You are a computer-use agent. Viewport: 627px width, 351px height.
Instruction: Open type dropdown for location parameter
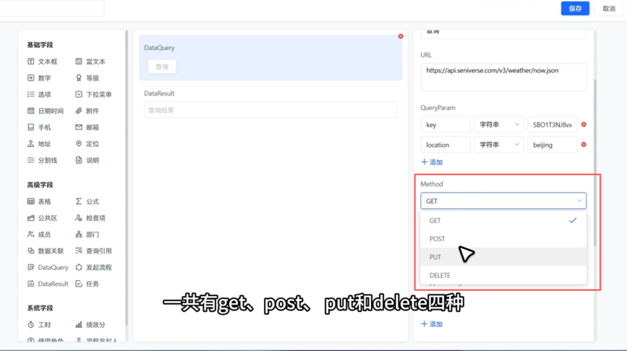point(499,144)
